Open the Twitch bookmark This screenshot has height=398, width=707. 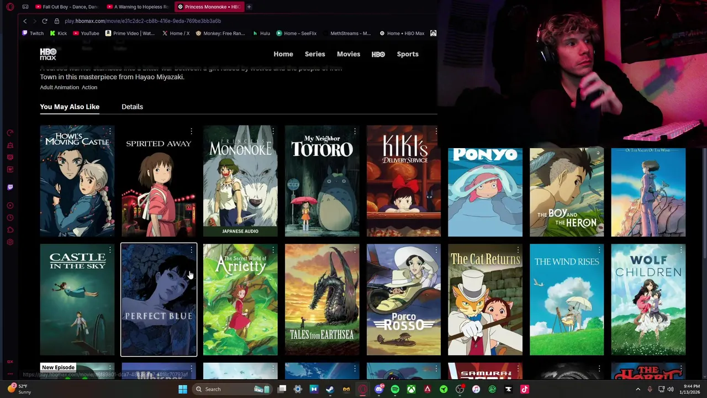[x=33, y=33]
